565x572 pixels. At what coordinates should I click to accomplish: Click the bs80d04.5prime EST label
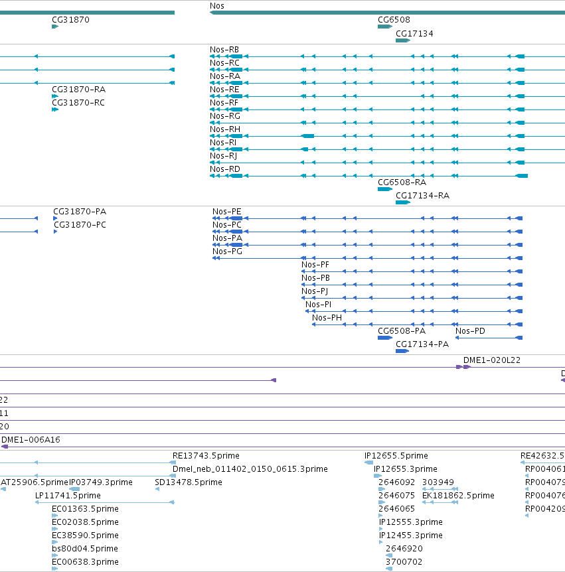[x=85, y=549]
